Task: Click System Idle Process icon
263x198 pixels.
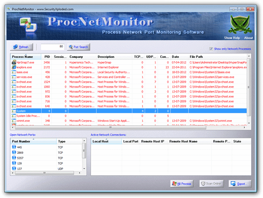Action: click(14, 116)
